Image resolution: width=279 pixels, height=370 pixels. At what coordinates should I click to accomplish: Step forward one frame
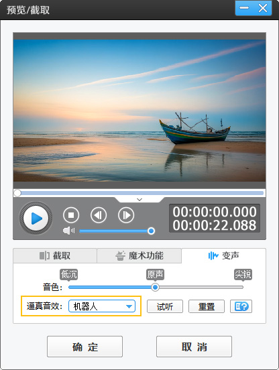[x=126, y=215]
